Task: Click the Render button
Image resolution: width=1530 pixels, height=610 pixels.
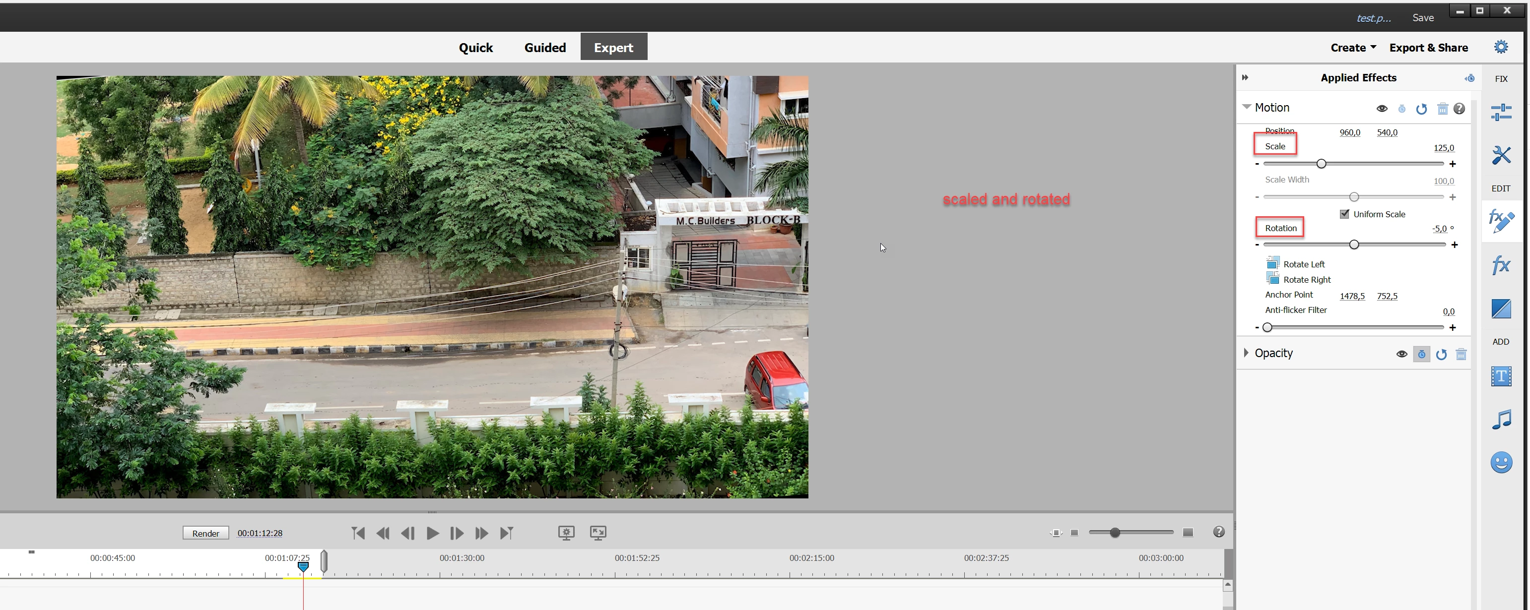Action: 205,533
